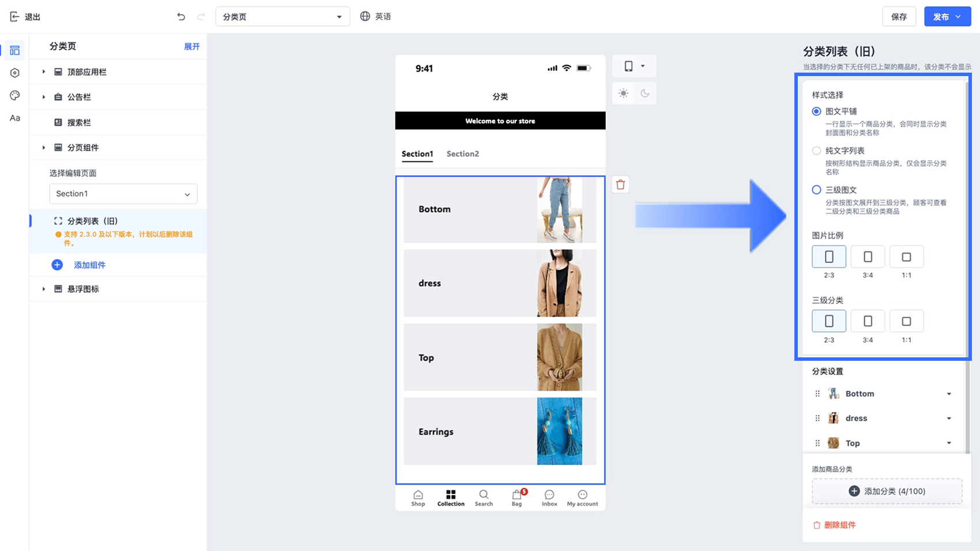This screenshot has height=551, width=980.
Task: Click the globe language icon
Action: 365,16
